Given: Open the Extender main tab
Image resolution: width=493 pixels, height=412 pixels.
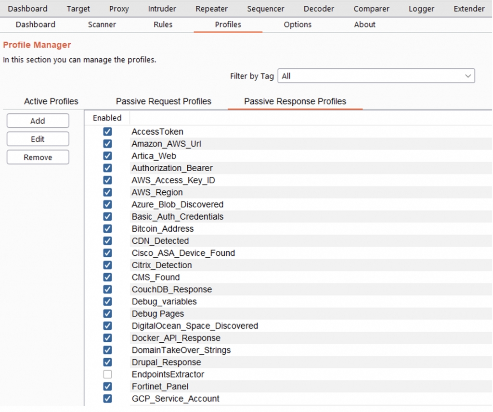Looking at the screenshot, I should coord(469,9).
